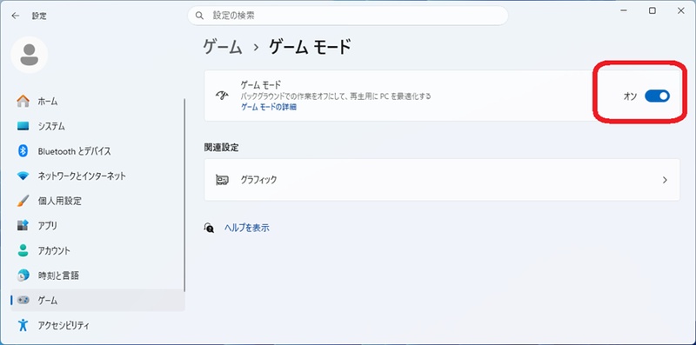Screen dimensions: 696x345
Task: Click the user profile avatar
Action: [30, 55]
